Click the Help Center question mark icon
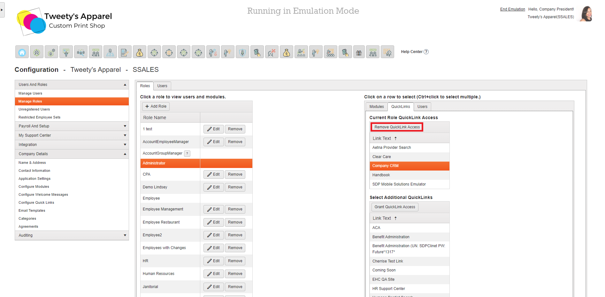 click(x=426, y=52)
